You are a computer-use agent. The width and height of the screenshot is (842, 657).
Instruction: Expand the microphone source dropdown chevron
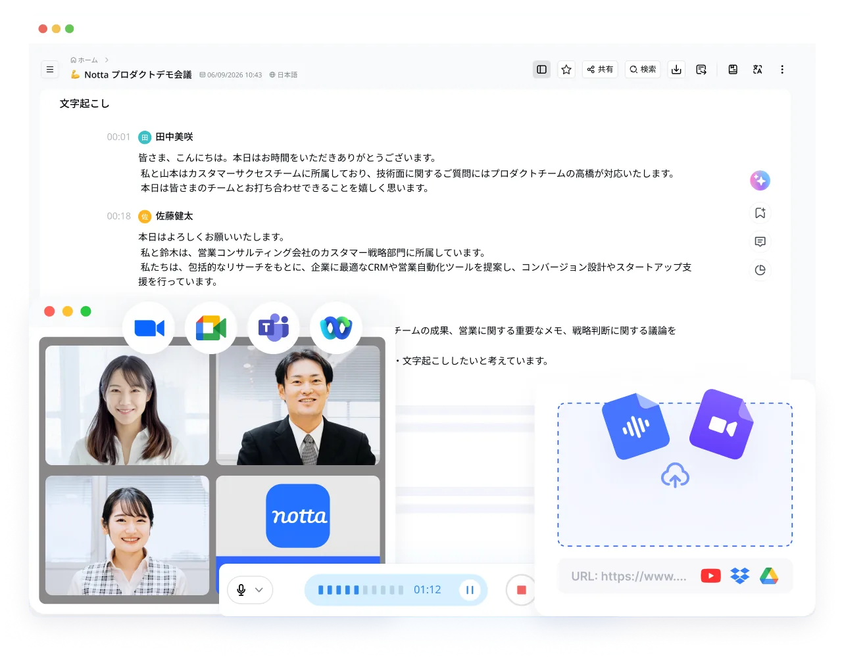pos(259,590)
